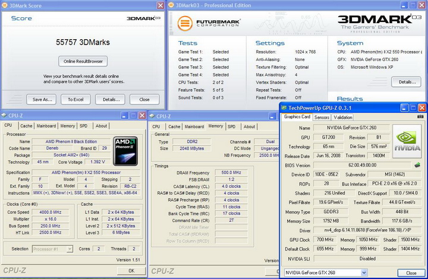Click the AMD Phenom II logo in CPU-Z
Image resolution: width=428 pixels, height=279 pixels.
coord(125,151)
